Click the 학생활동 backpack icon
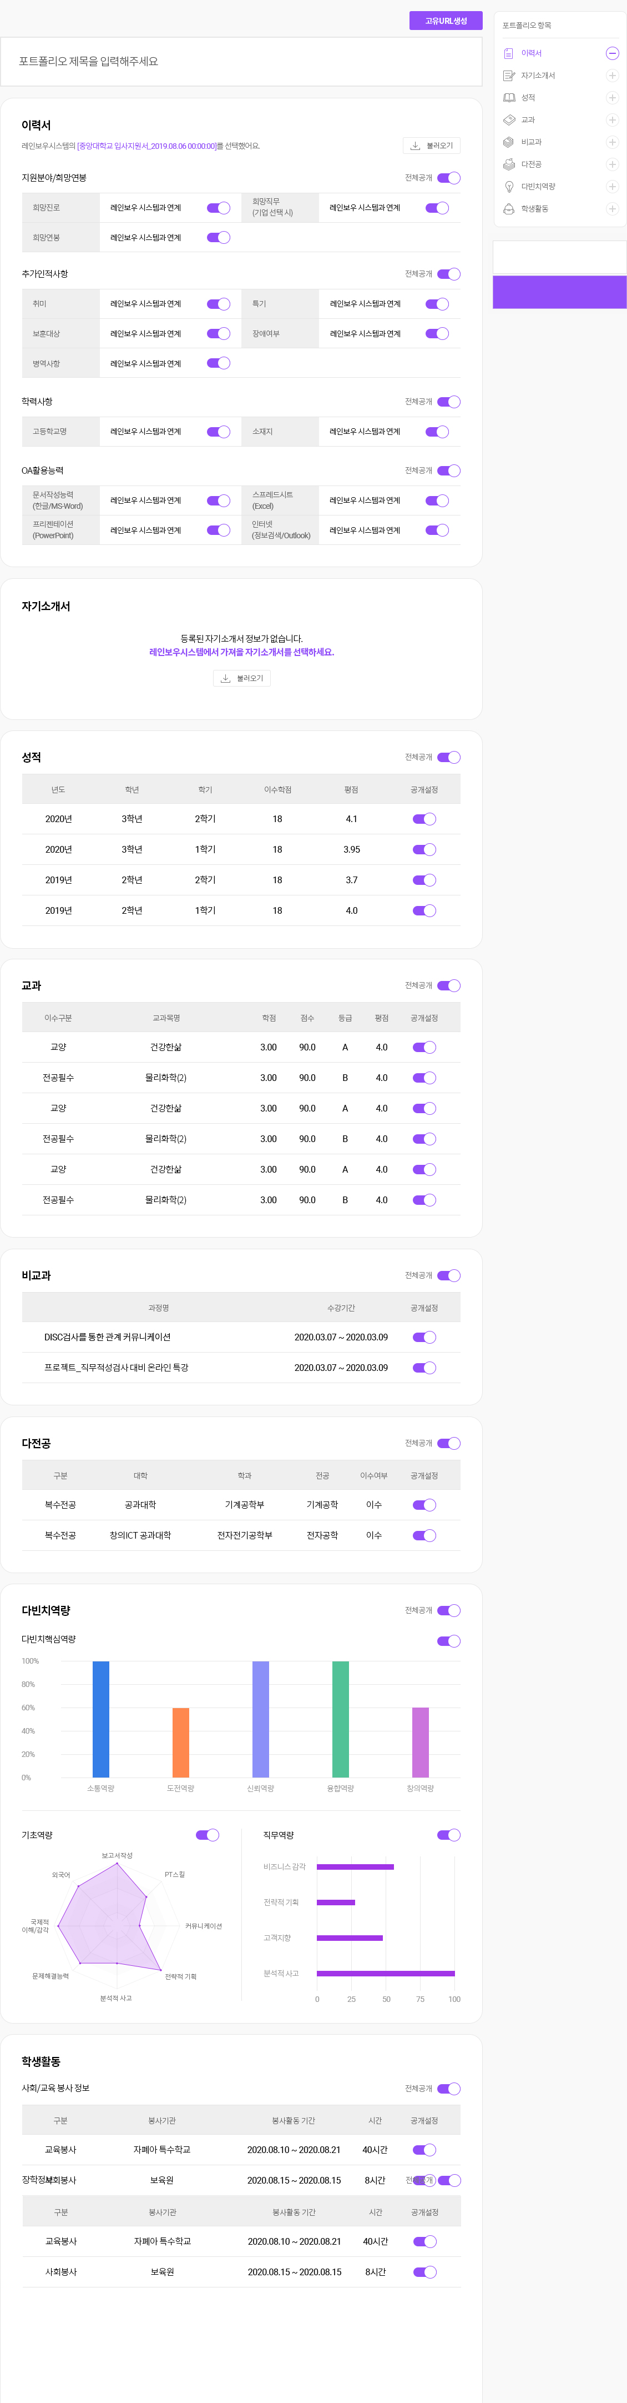This screenshot has height=2403, width=627. pos(509,209)
